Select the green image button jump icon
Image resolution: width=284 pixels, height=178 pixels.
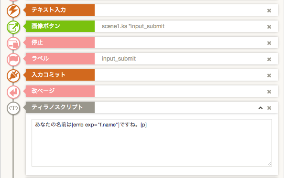point(13,27)
